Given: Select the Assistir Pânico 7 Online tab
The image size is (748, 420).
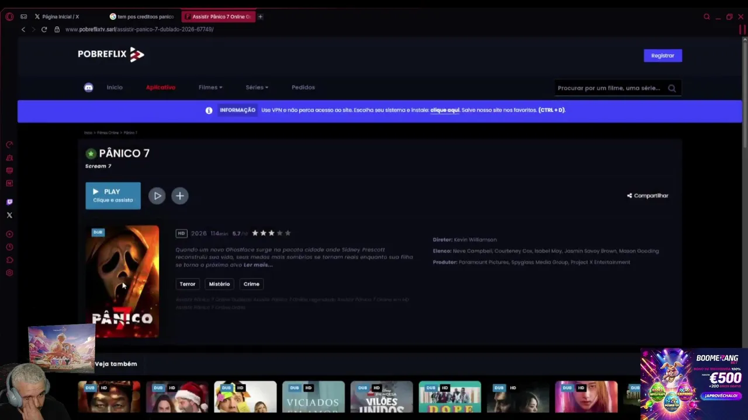Looking at the screenshot, I should point(218,16).
